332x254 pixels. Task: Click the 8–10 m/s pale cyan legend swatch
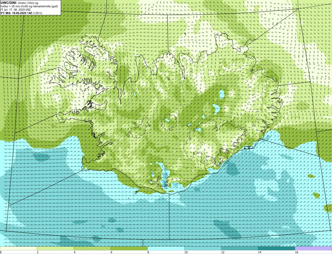[166, 248]
